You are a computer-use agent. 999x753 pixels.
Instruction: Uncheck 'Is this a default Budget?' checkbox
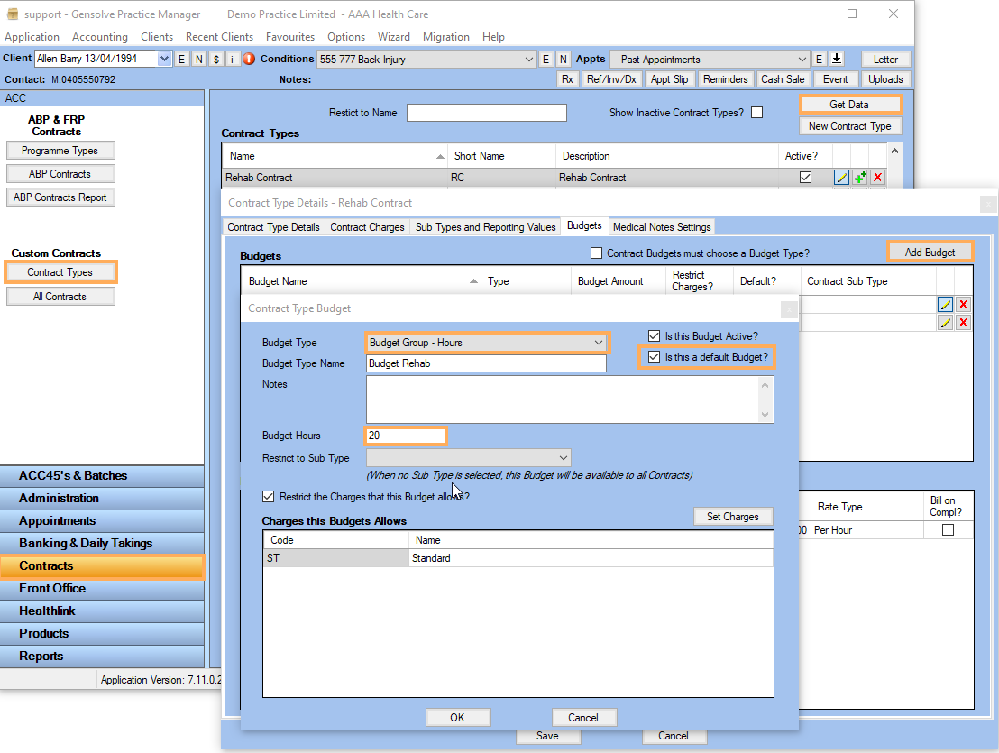(655, 357)
